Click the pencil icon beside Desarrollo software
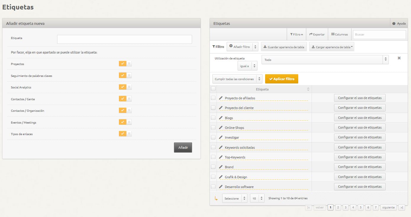This screenshot has height=217, width=411. click(221, 187)
